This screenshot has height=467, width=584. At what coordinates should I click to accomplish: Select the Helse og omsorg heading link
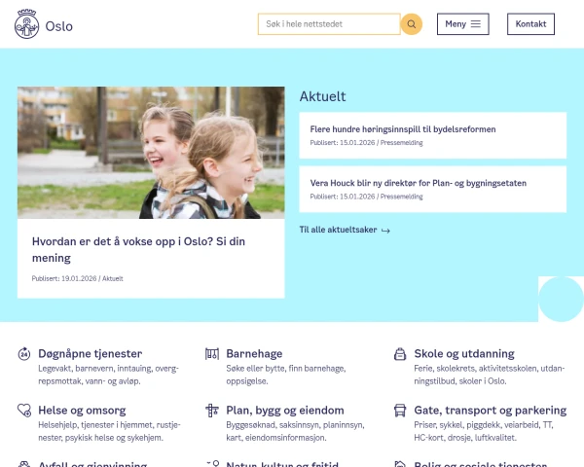pyautogui.click(x=83, y=411)
